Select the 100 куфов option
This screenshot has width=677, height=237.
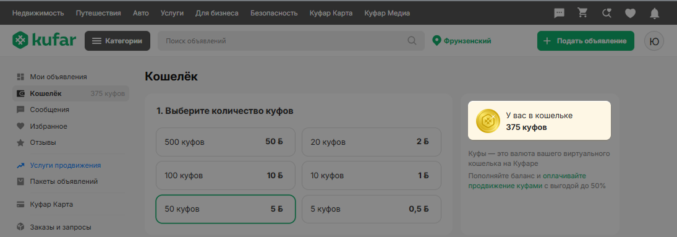[x=226, y=176]
